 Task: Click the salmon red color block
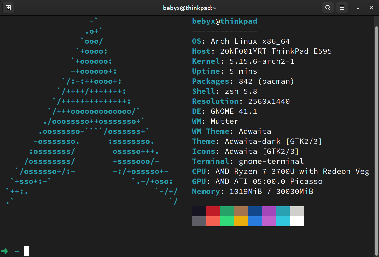point(213,221)
